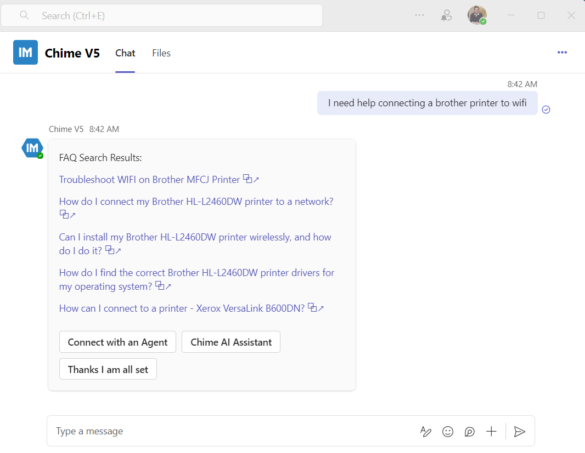
Task: Open Can I install Brother printer wirelessly link
Action: pos(195,244)
